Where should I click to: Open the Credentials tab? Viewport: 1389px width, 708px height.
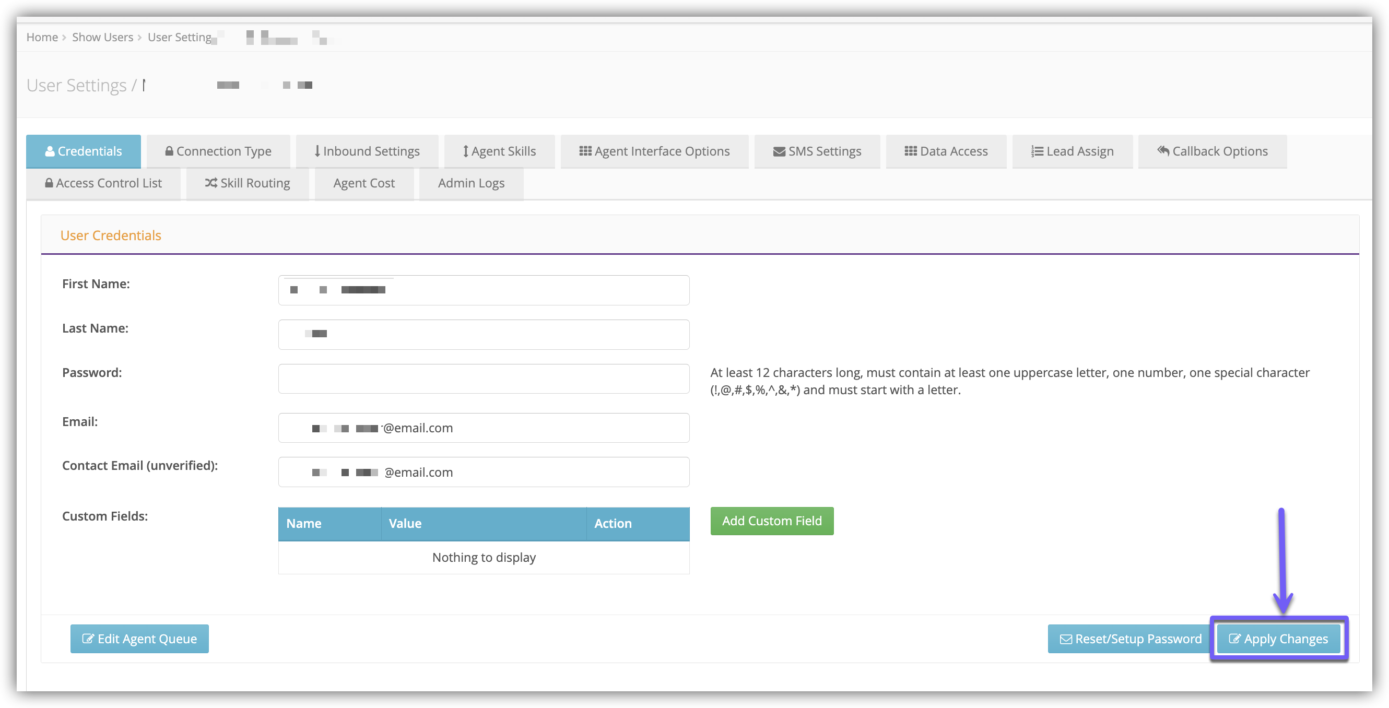click(x=84, y=151)
